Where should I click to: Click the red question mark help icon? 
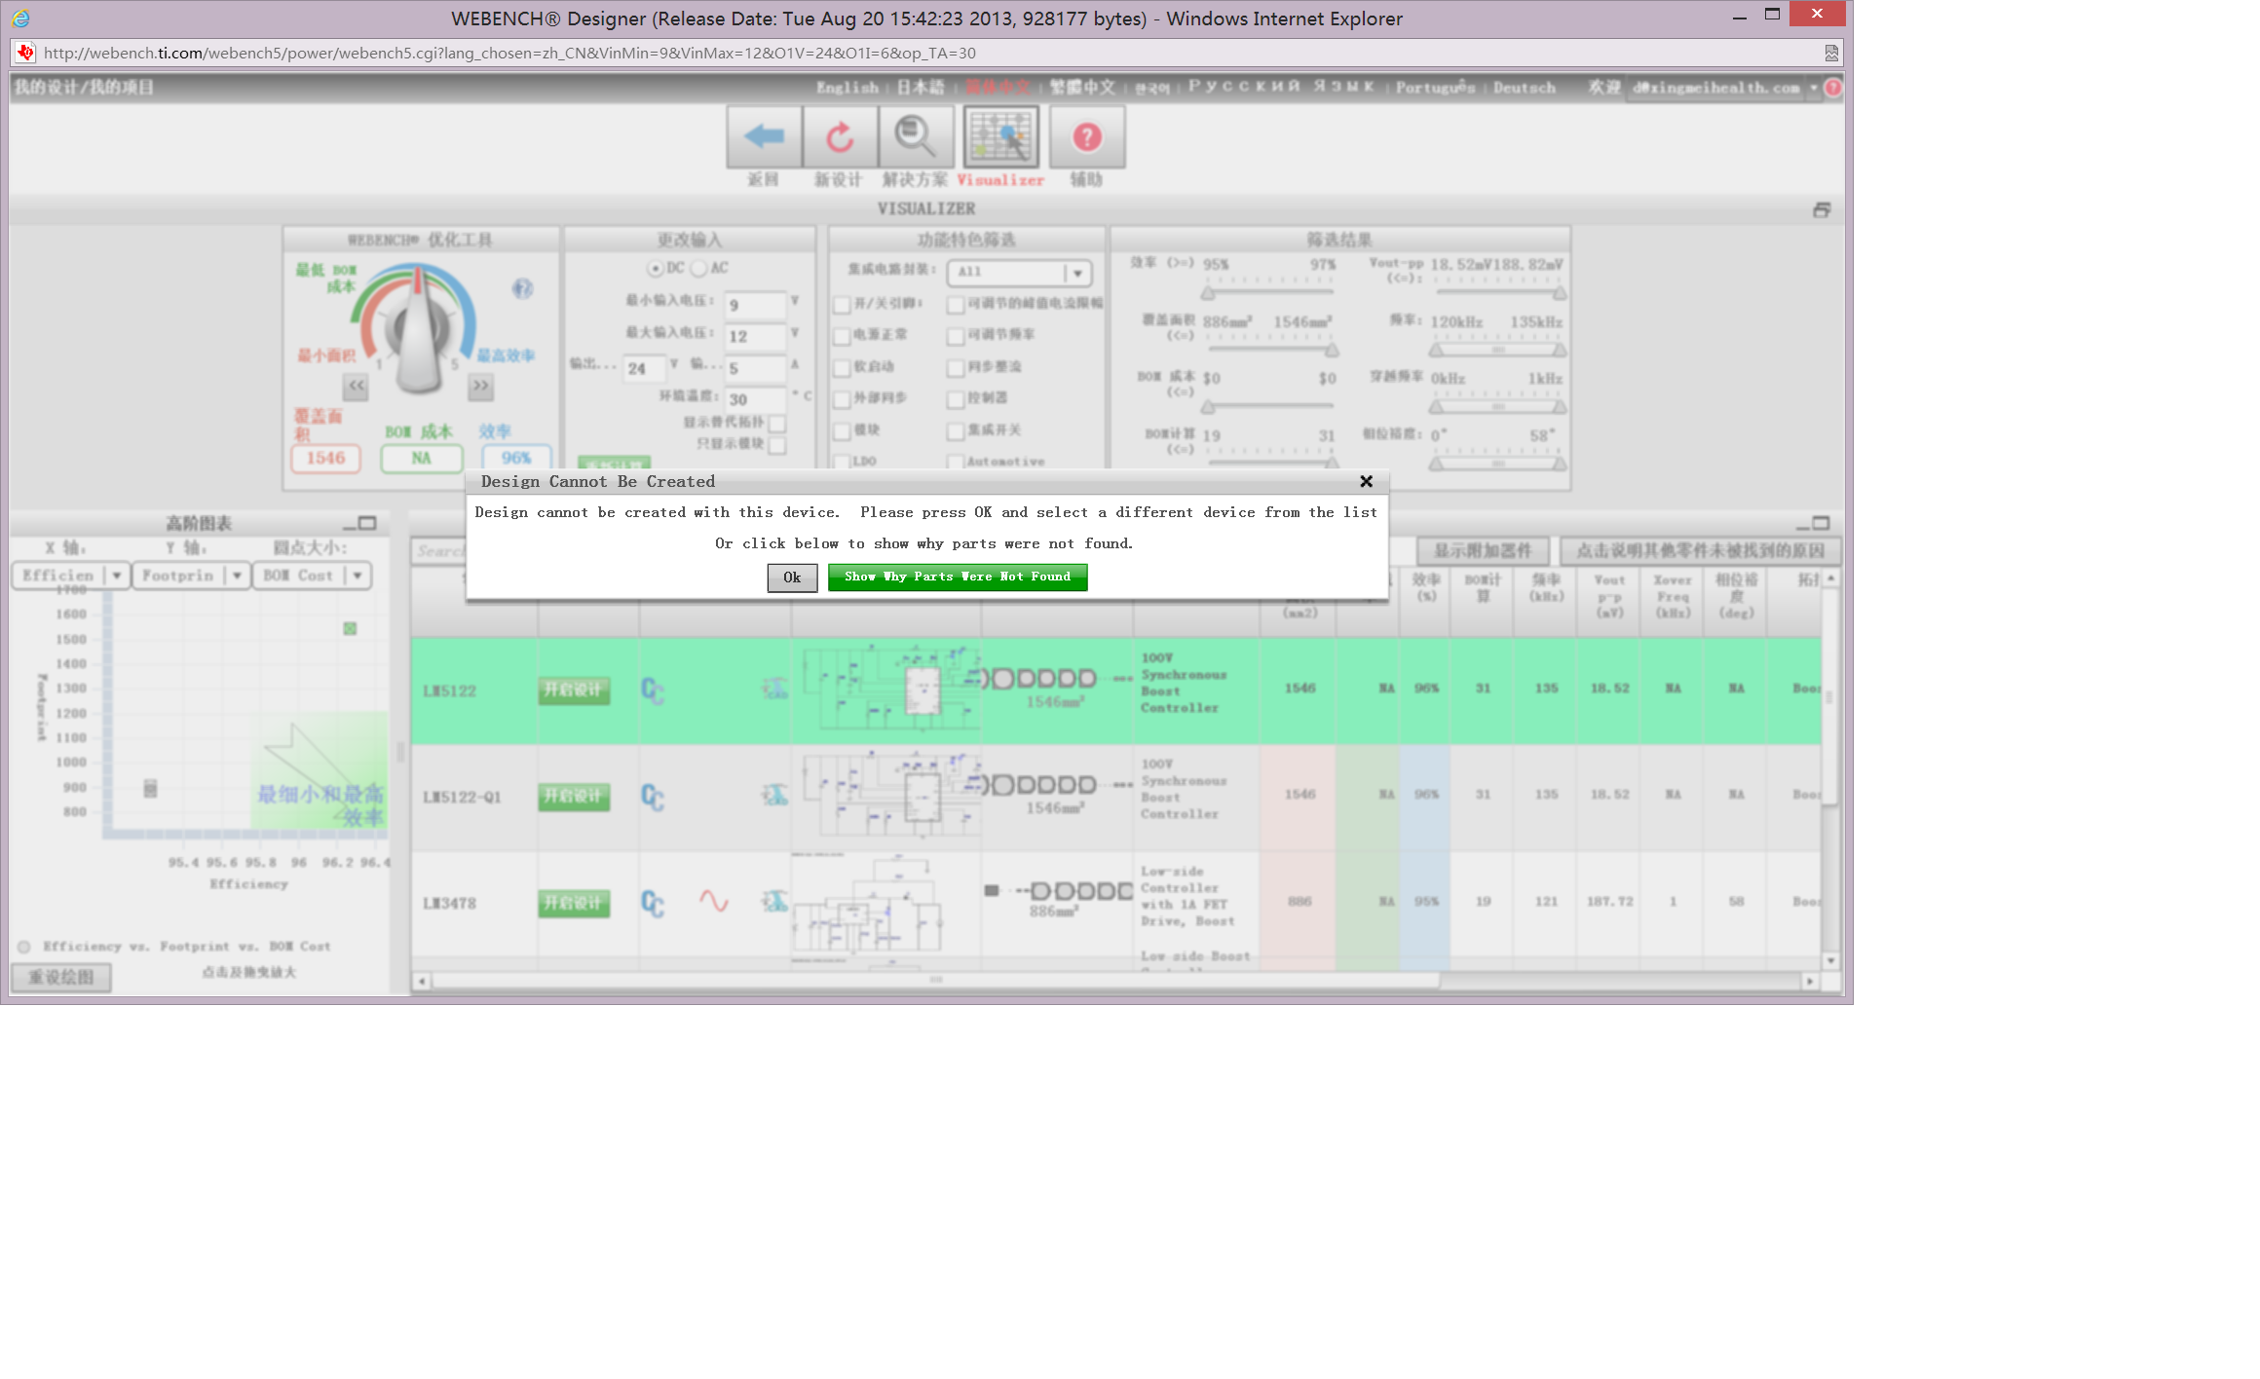(1087, 137)
